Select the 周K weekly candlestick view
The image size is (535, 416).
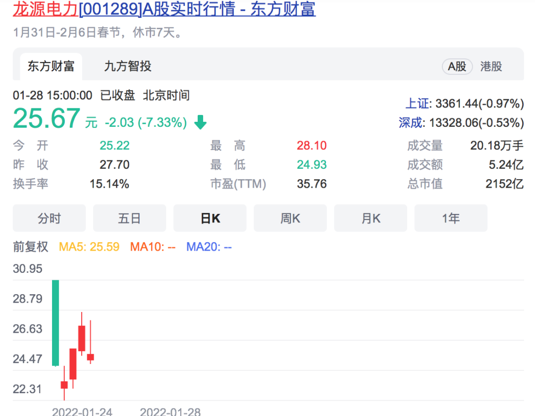pos(290,218)
